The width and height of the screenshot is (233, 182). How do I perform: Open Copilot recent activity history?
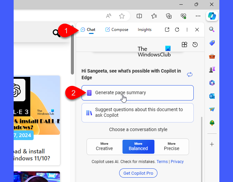pos(195,45)
